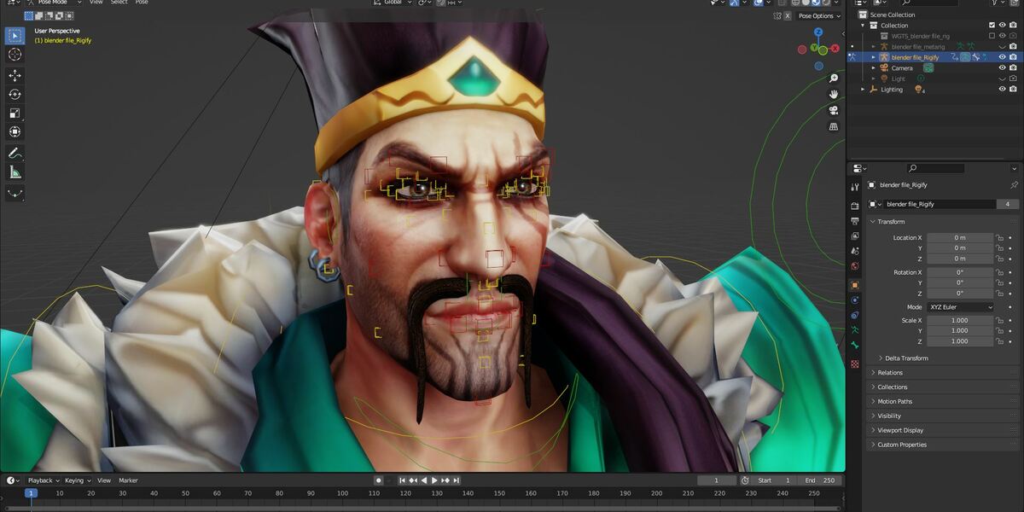The height and width of the screenshot is (512, 1024).
Task: Open the Output properties tab
Action: pyautogui.click(x=854, y=220)
